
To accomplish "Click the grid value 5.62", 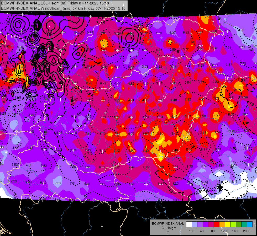I will pos(189,150).
